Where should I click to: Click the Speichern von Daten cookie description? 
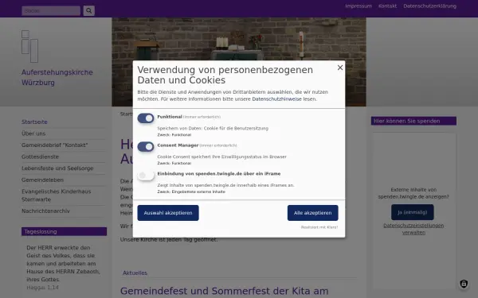(x=213, y=128)
